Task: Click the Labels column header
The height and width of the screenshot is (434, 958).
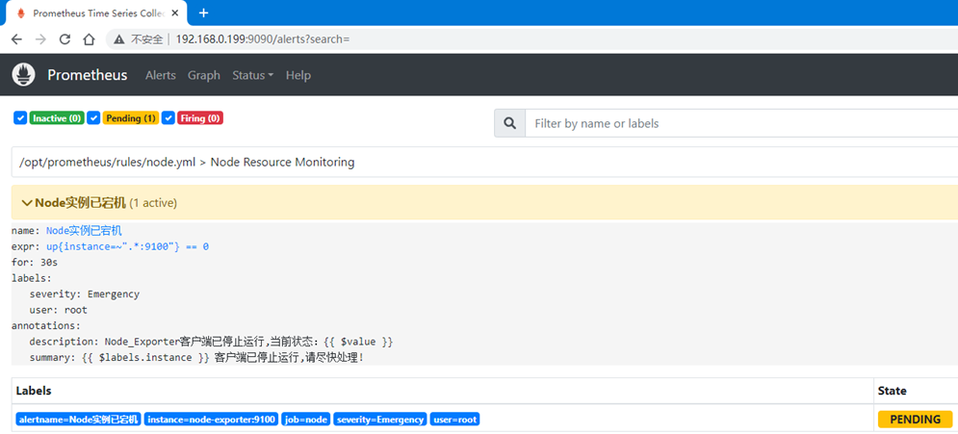Action: (34, 391)
